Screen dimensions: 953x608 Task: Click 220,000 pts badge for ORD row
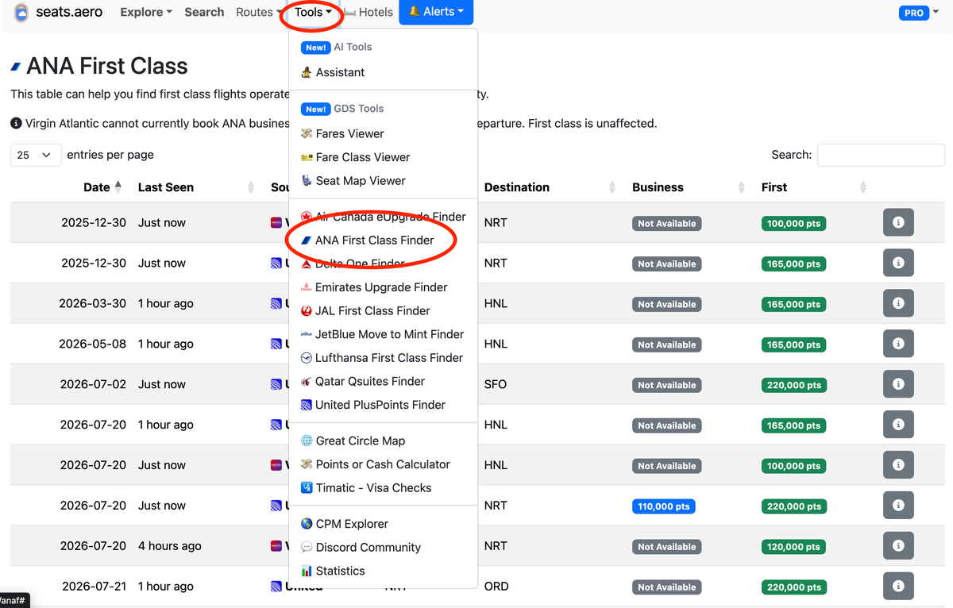pyautogui.click(x=794, y=587)
